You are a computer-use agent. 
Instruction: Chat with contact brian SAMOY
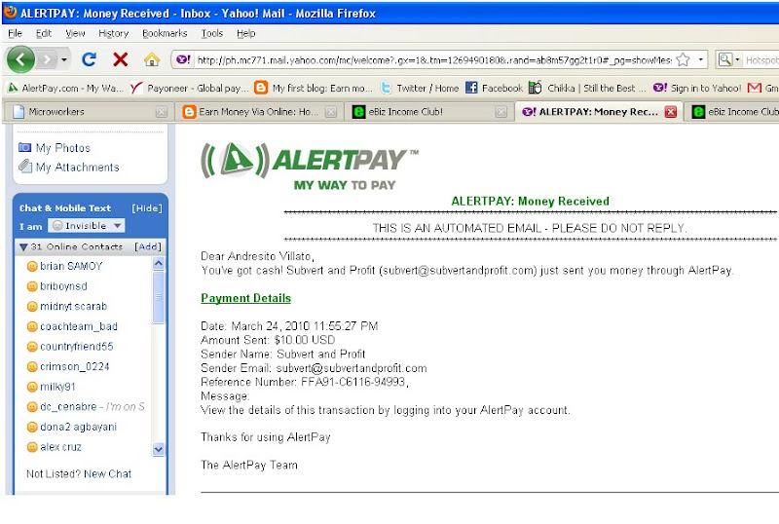pos(71,266)
